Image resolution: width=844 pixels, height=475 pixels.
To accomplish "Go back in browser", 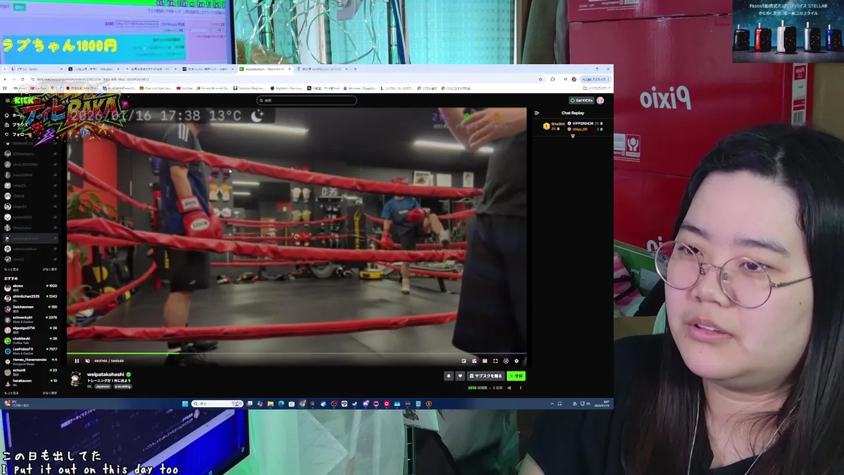I will tap(5, 79).
